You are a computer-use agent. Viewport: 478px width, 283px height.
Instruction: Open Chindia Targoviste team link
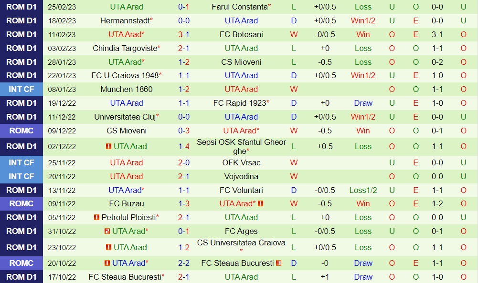coord(125,48)
